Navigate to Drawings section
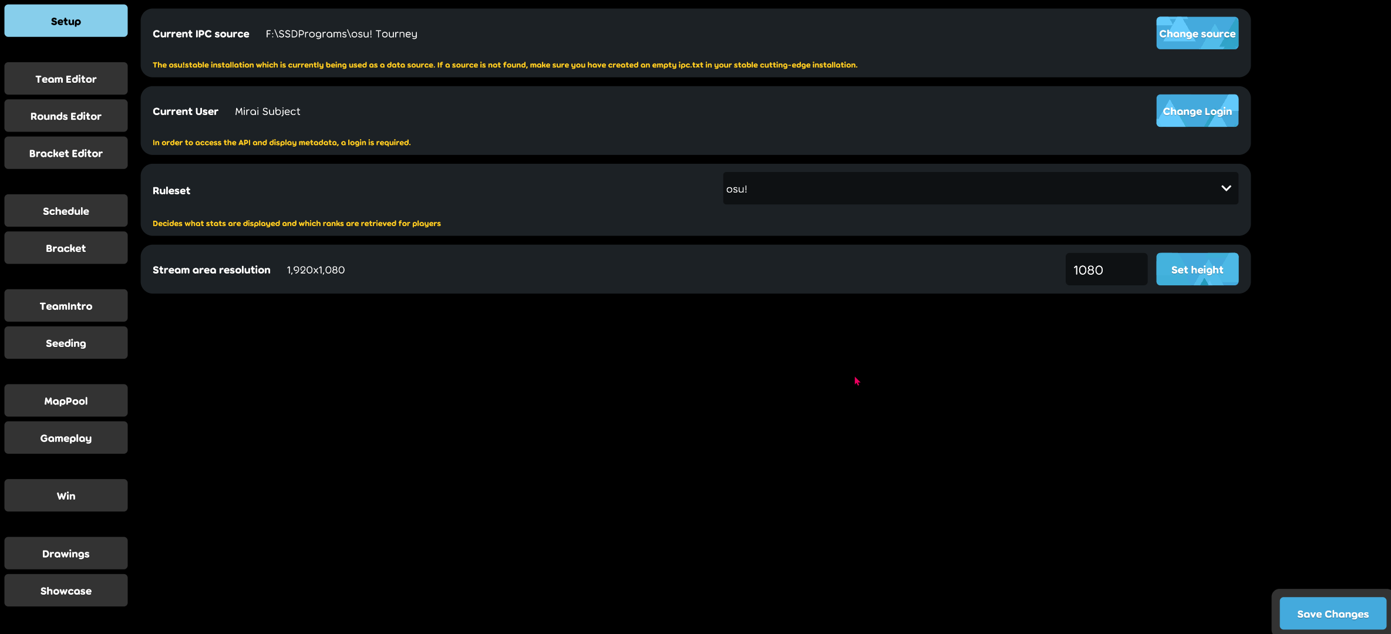1391x634 pixels. click(66, 552)
